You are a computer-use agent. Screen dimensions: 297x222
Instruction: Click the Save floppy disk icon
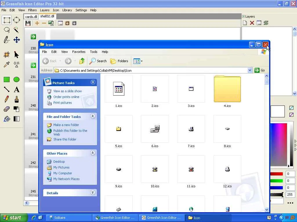coord(28,23)
